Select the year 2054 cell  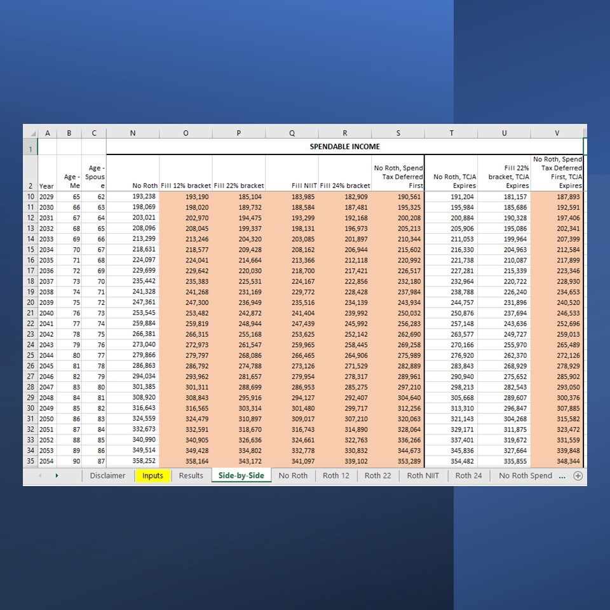[x=48, y=461]
